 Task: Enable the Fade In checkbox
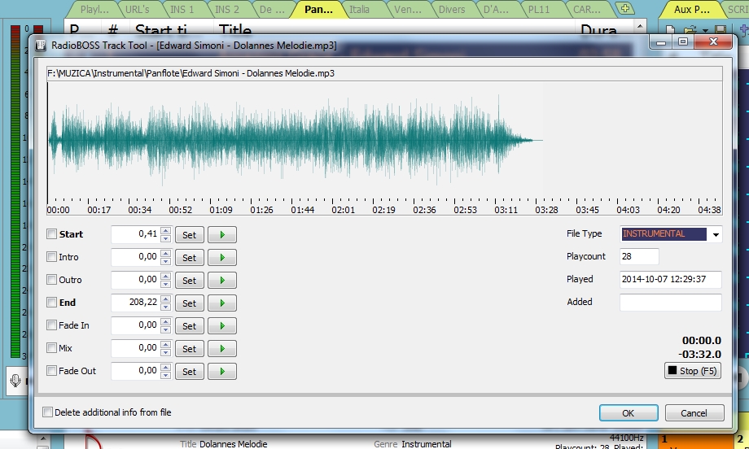(51, 325)
